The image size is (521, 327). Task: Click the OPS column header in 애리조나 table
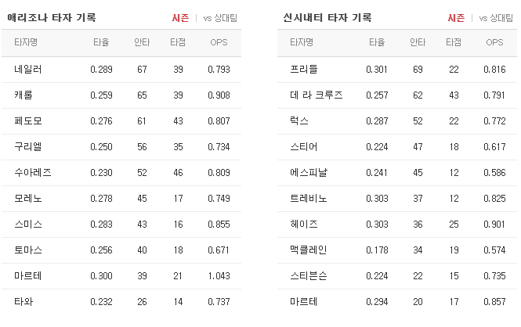(219, 42)
